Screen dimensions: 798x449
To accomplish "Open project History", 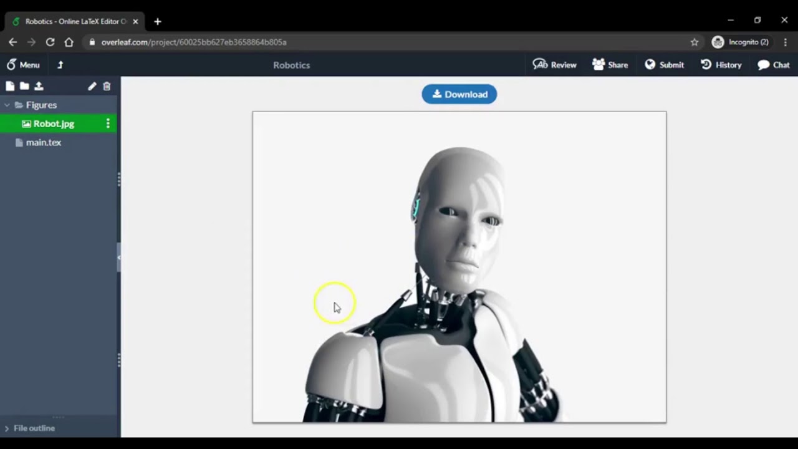I will [721, 65].
